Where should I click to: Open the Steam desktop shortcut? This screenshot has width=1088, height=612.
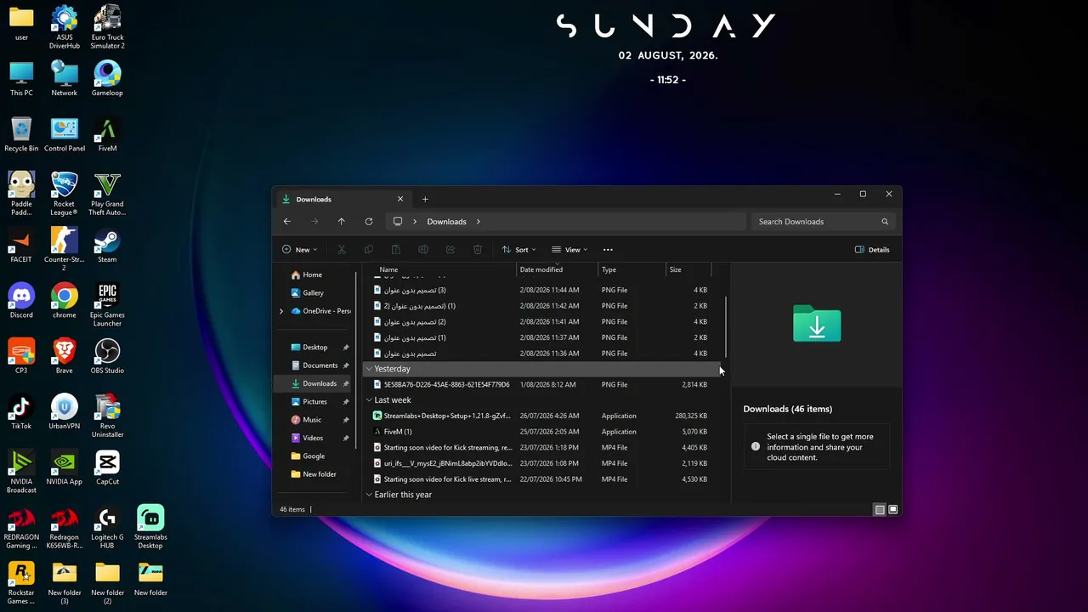pyautogui.click(x=107, y=246)
